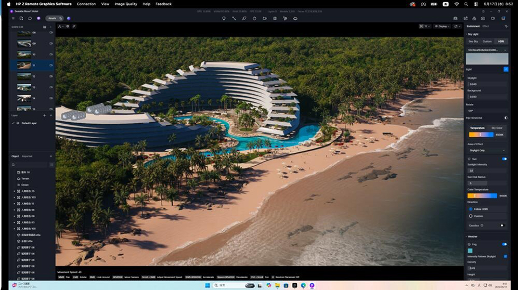Screen dimensions: 518x290
Task: Switch to the Effect tab
Action: pos(485,26)
